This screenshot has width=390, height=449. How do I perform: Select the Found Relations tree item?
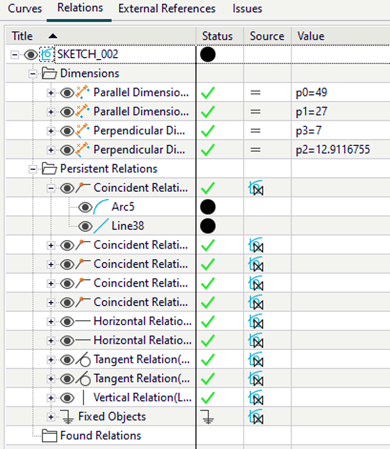(100, 436)
